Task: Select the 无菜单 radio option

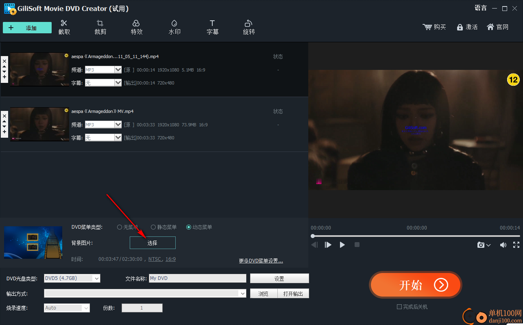Action: click(120, 227)
